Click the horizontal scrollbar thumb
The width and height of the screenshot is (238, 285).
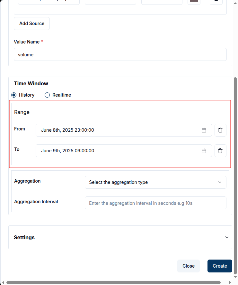coord(113,283)
